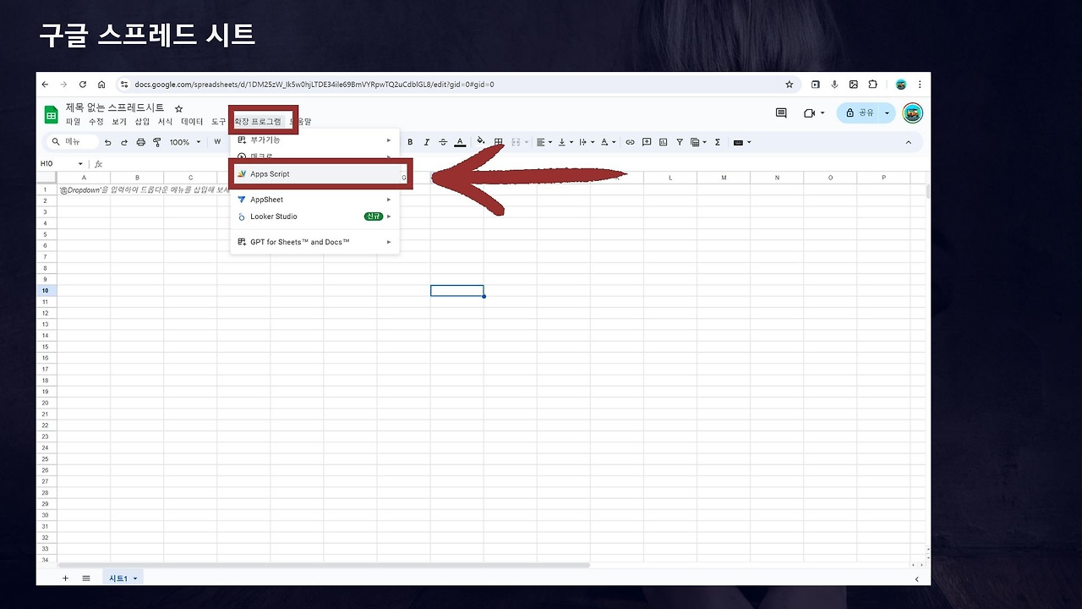Click the cell borders button
The height and width of the screenshot is (609, 1082).
point(499,142)
